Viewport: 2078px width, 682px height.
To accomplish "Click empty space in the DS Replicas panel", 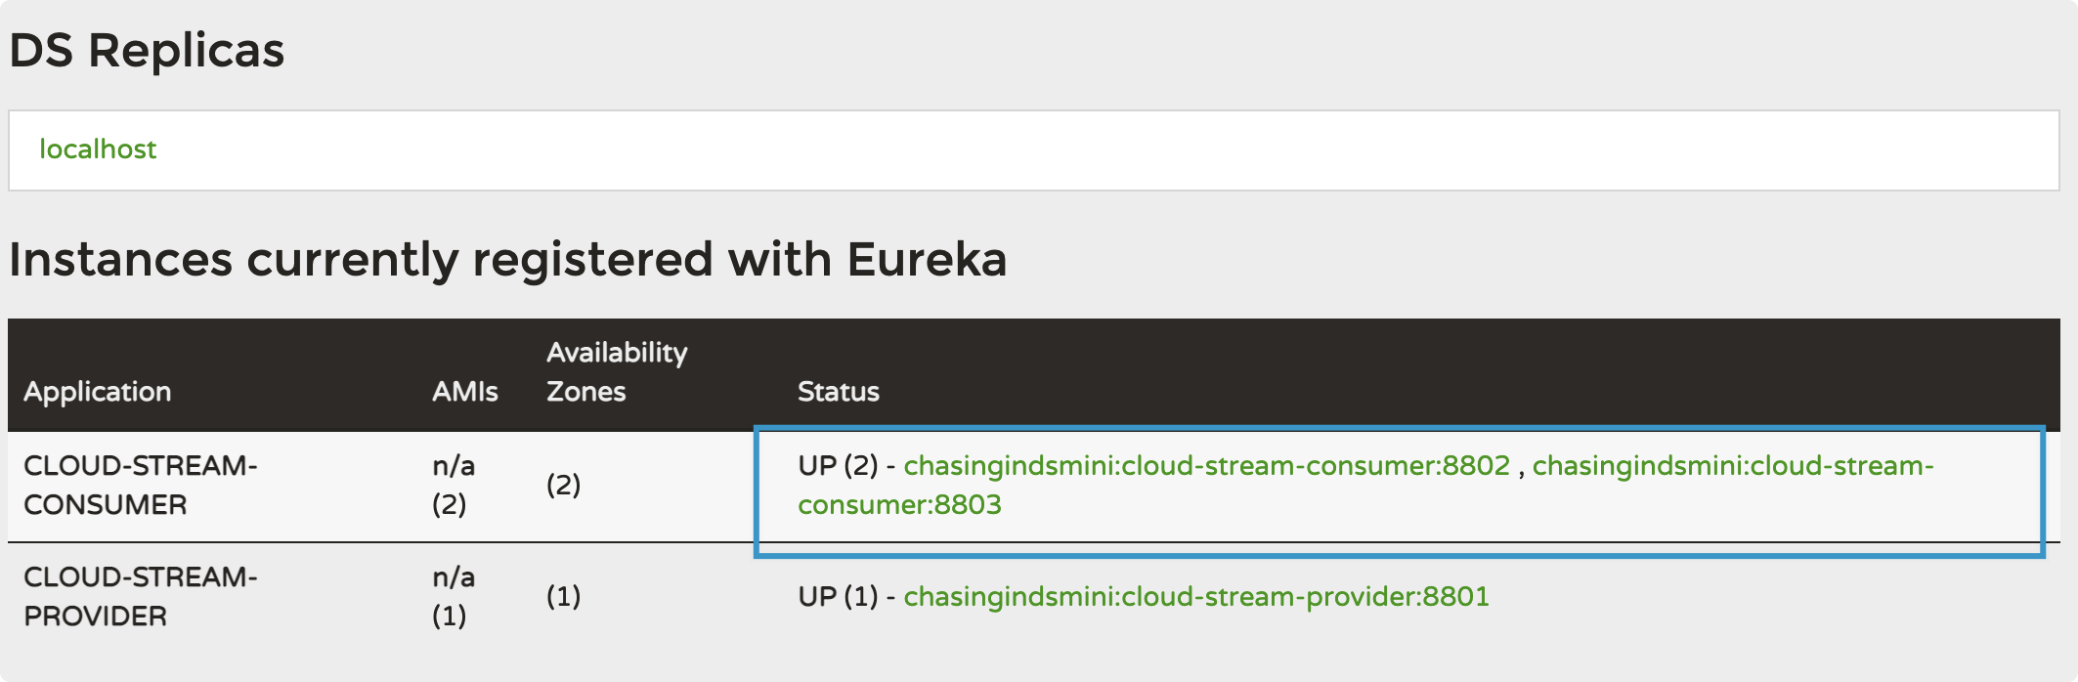I will coord(1075,149).
